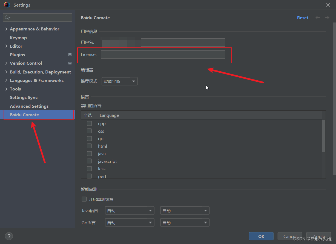Screen dimensions: 336x244
Task: Open Keymap settings page
Action: [18, 38]
